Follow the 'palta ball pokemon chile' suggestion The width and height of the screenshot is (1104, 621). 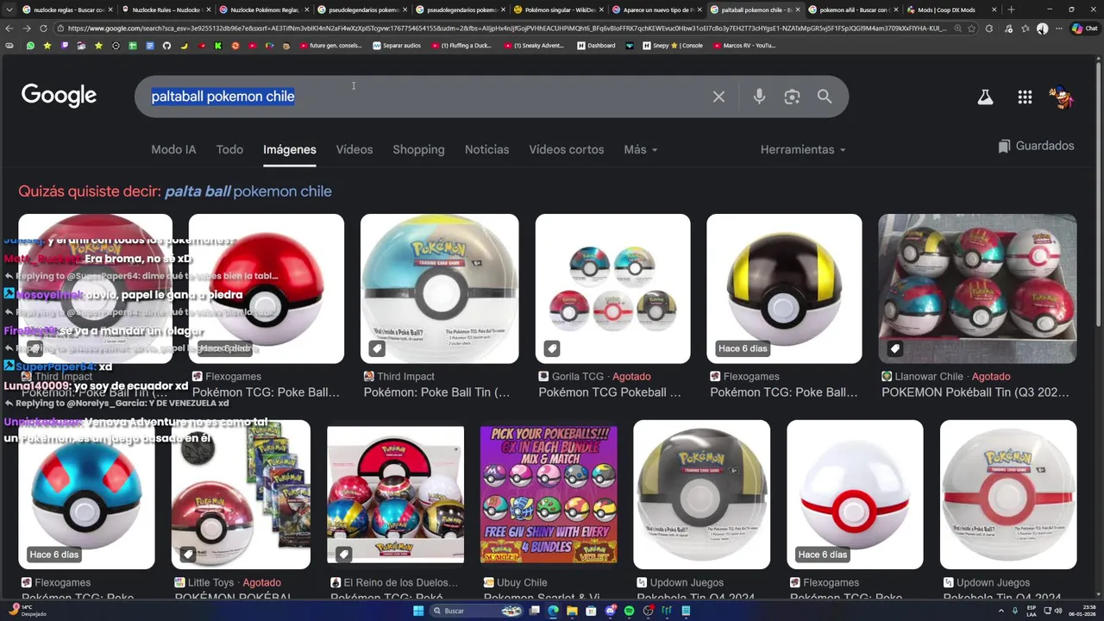pos(248,191)
